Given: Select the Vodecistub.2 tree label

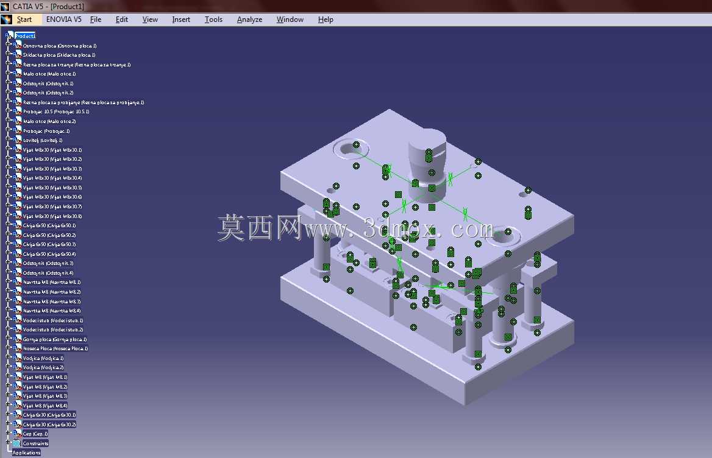Looking at the screenshot, I should (53, 329).
